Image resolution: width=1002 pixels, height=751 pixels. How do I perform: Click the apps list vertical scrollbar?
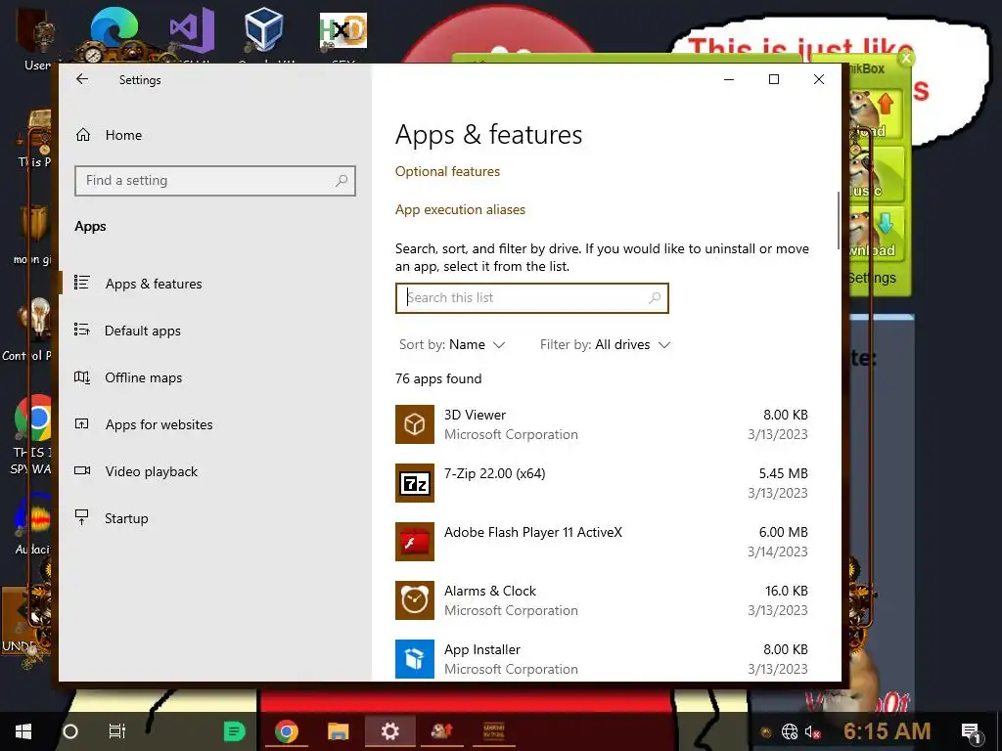[838, 220]
